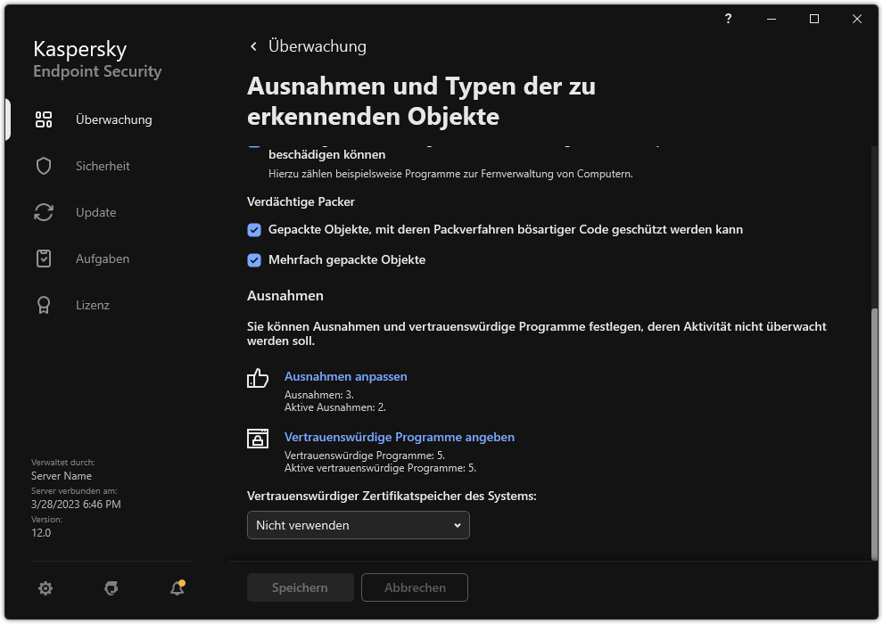
Task: Open help using the question mark icon
Action: pos(727,19)
